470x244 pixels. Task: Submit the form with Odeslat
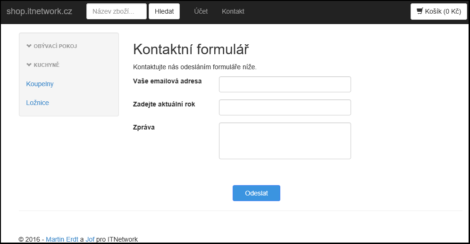tap(257, 193)
